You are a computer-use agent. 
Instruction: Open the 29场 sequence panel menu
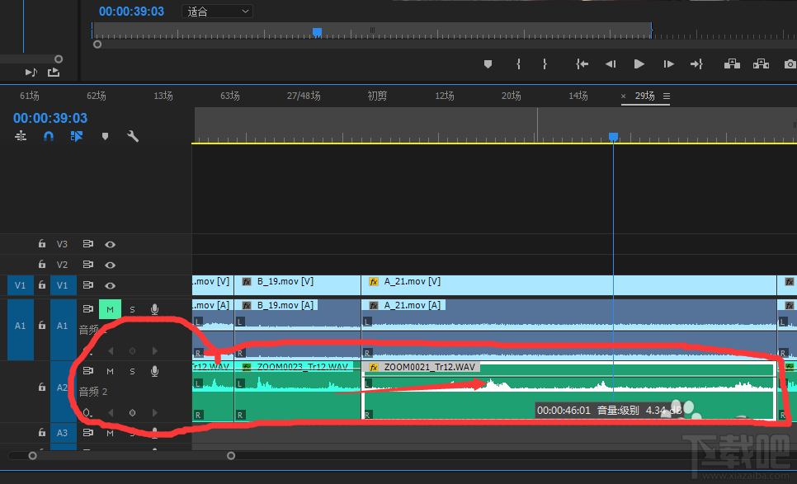(667, 96)
